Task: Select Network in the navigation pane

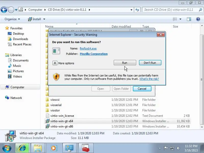Action: coord(16,98)
